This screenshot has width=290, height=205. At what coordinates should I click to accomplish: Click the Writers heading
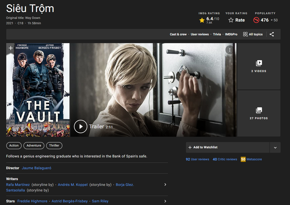(x=12, y=179)
